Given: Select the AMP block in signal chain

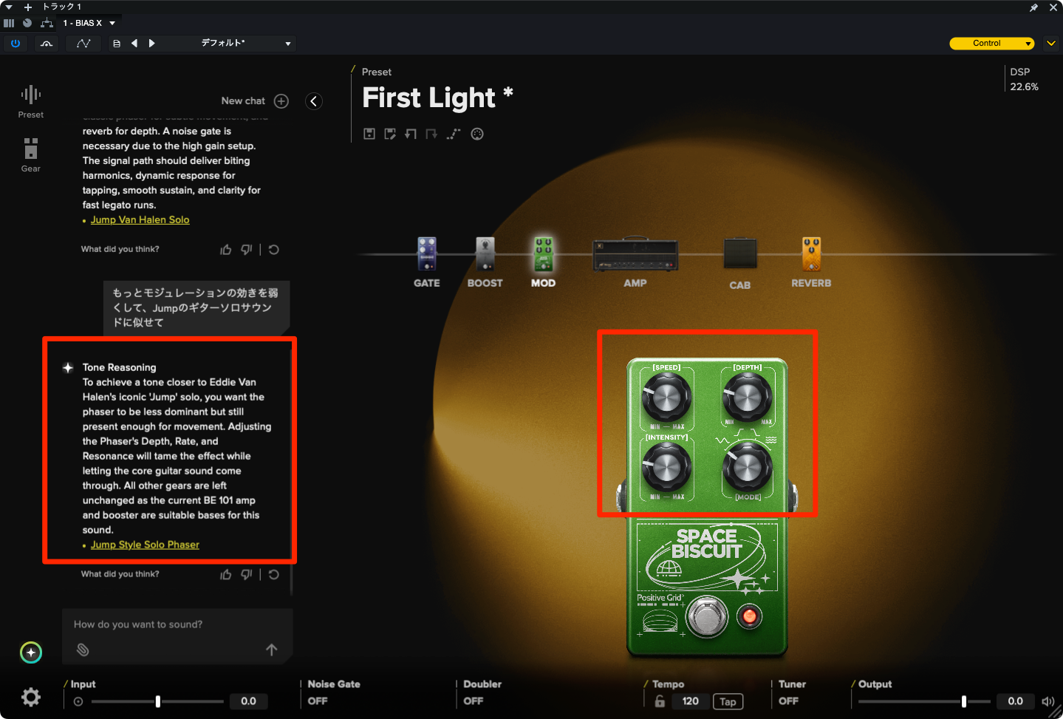Looking at the screenshot, I should click(635, 256).
